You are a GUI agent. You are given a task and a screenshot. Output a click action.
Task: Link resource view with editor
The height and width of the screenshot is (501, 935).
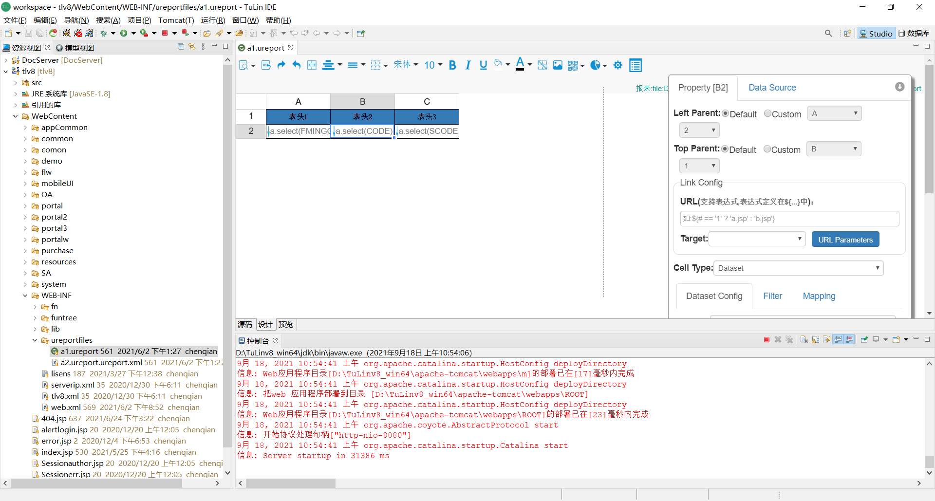click(x=192, y=47)
